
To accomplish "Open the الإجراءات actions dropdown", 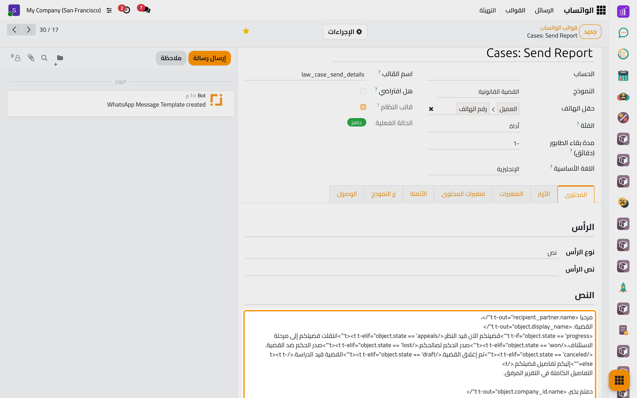I will (345, 32).
